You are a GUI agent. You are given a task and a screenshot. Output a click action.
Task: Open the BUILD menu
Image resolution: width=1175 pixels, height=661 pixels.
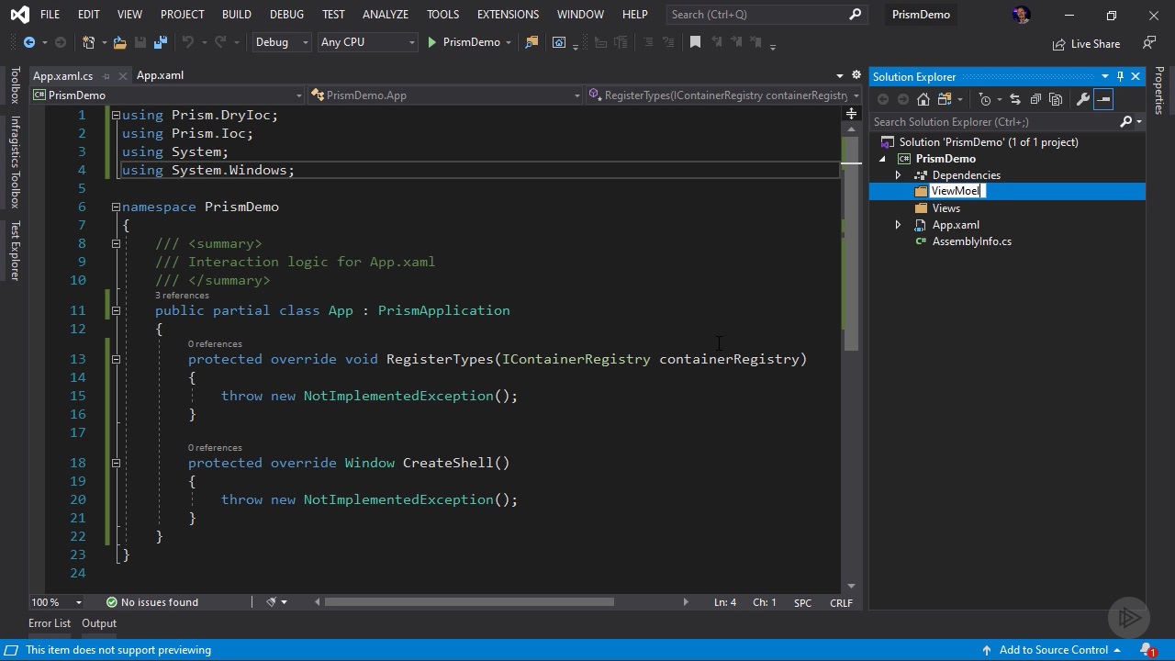pyautogui.click(x=236, y=15)
